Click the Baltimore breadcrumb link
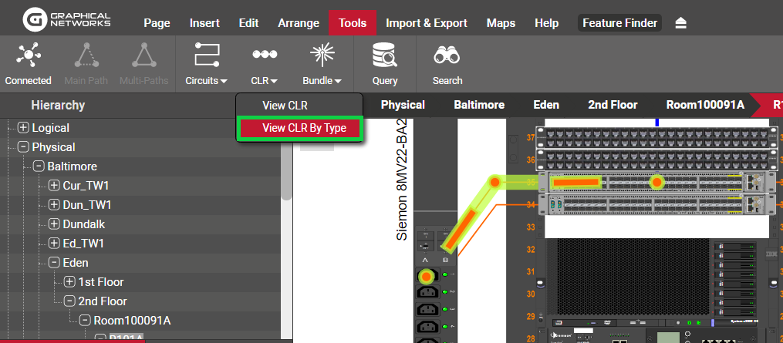Viewport: 783px width, 343px height. point(479,105)
